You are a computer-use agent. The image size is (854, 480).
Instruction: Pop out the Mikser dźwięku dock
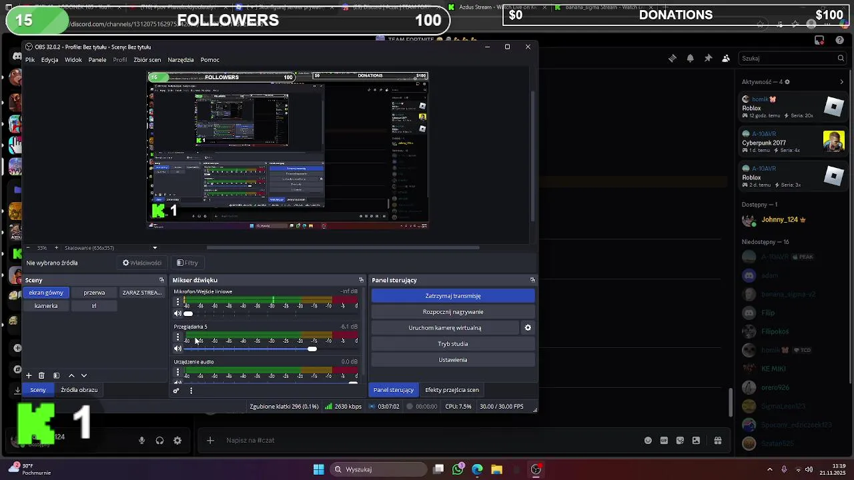(361, 280)
